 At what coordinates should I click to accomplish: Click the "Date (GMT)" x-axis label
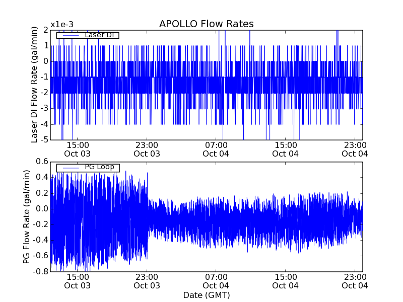(206, 295)
